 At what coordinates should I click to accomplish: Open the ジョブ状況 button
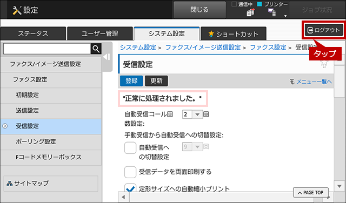[x=317, y=10]
